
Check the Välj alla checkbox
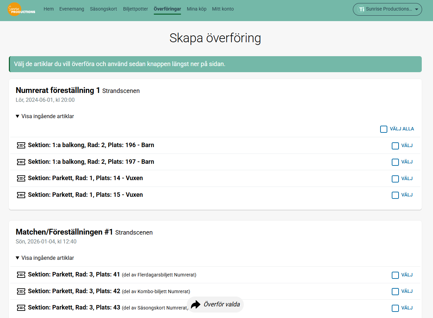pos(384,129)
